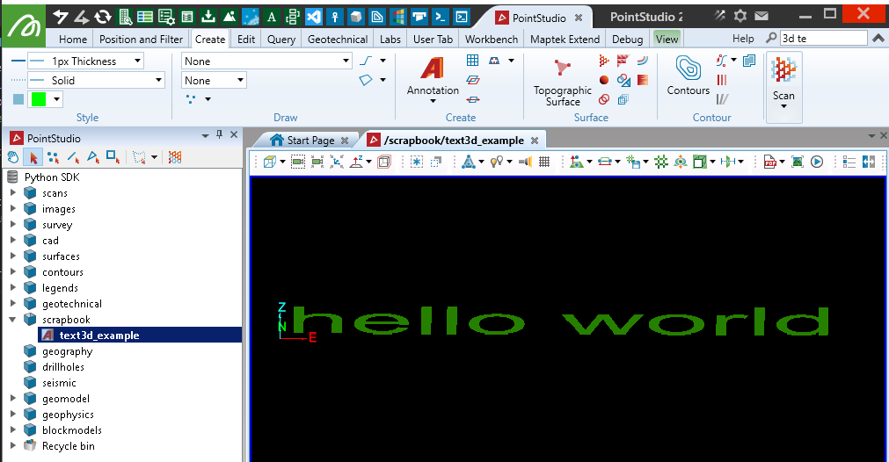
Task: Click the download arrow icon in top toolbar
Action: point(208,17)
